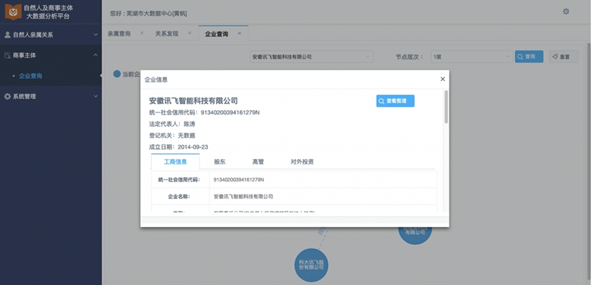Click the 查看图谱 button
The height and width of the screenshot is (285, 591).
396,101
